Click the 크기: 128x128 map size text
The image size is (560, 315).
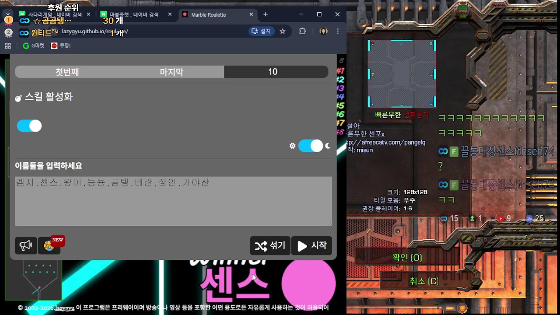(407, 192)
